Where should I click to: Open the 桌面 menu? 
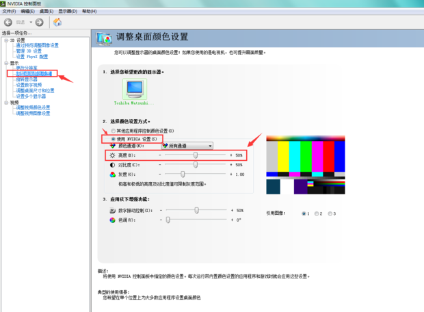coord(47,11)
